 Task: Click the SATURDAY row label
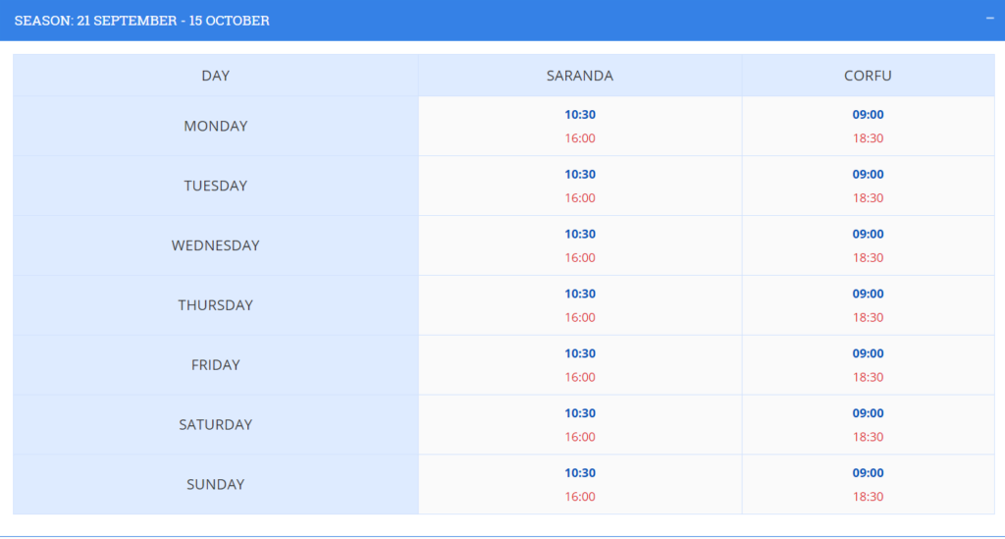pos(215,425)
